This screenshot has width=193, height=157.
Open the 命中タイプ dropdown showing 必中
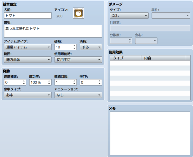tap(28, 95)
